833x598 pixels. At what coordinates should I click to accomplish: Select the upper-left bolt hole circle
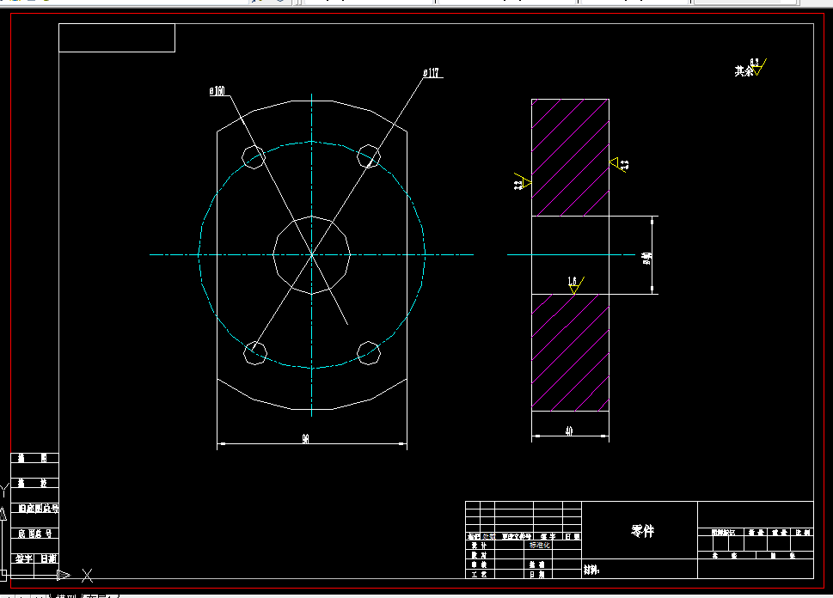[254, 156]
